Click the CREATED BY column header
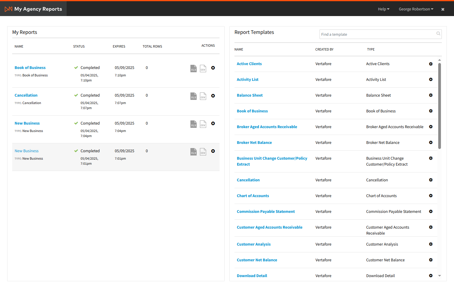This screenshot has width=454, height=286. (x=324, y=49)
